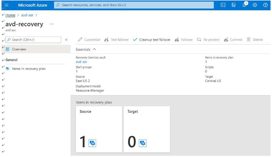Click the Test failover icon

pyautogui.click(x=106, y=40)
